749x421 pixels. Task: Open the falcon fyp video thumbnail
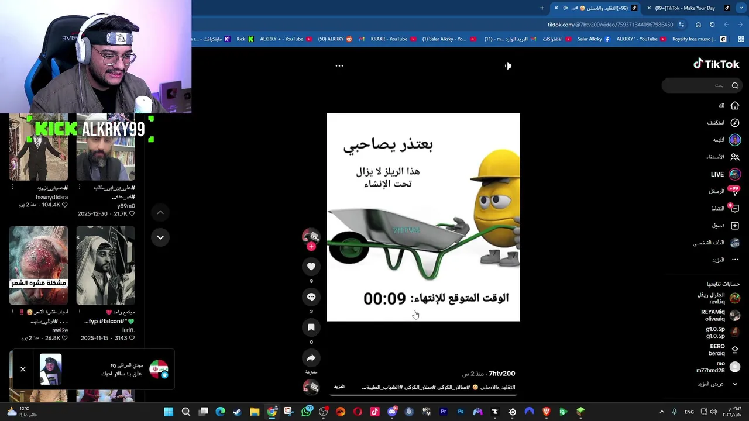click(x=105, y=265)
